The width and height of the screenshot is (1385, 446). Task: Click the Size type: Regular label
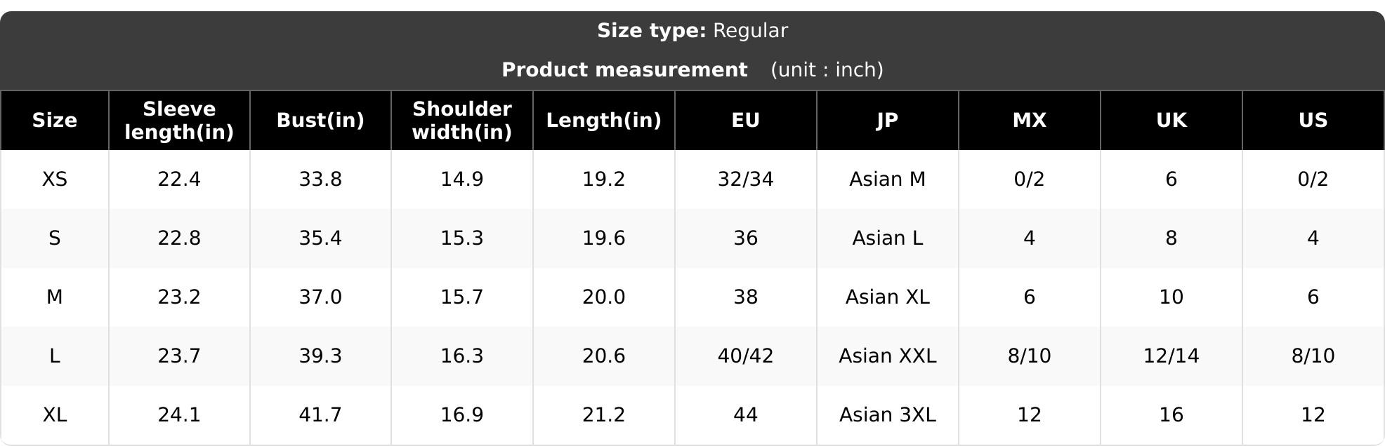pyautogui.click(x=692, y=31)
